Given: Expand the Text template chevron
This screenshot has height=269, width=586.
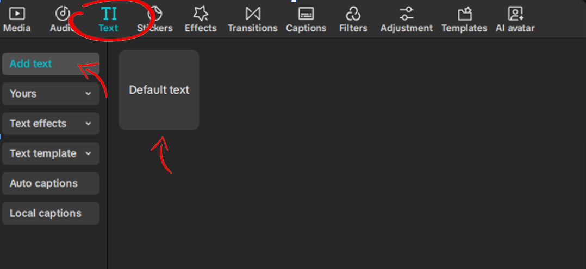Looking at the screenshot, I should (x=88, y=153).
